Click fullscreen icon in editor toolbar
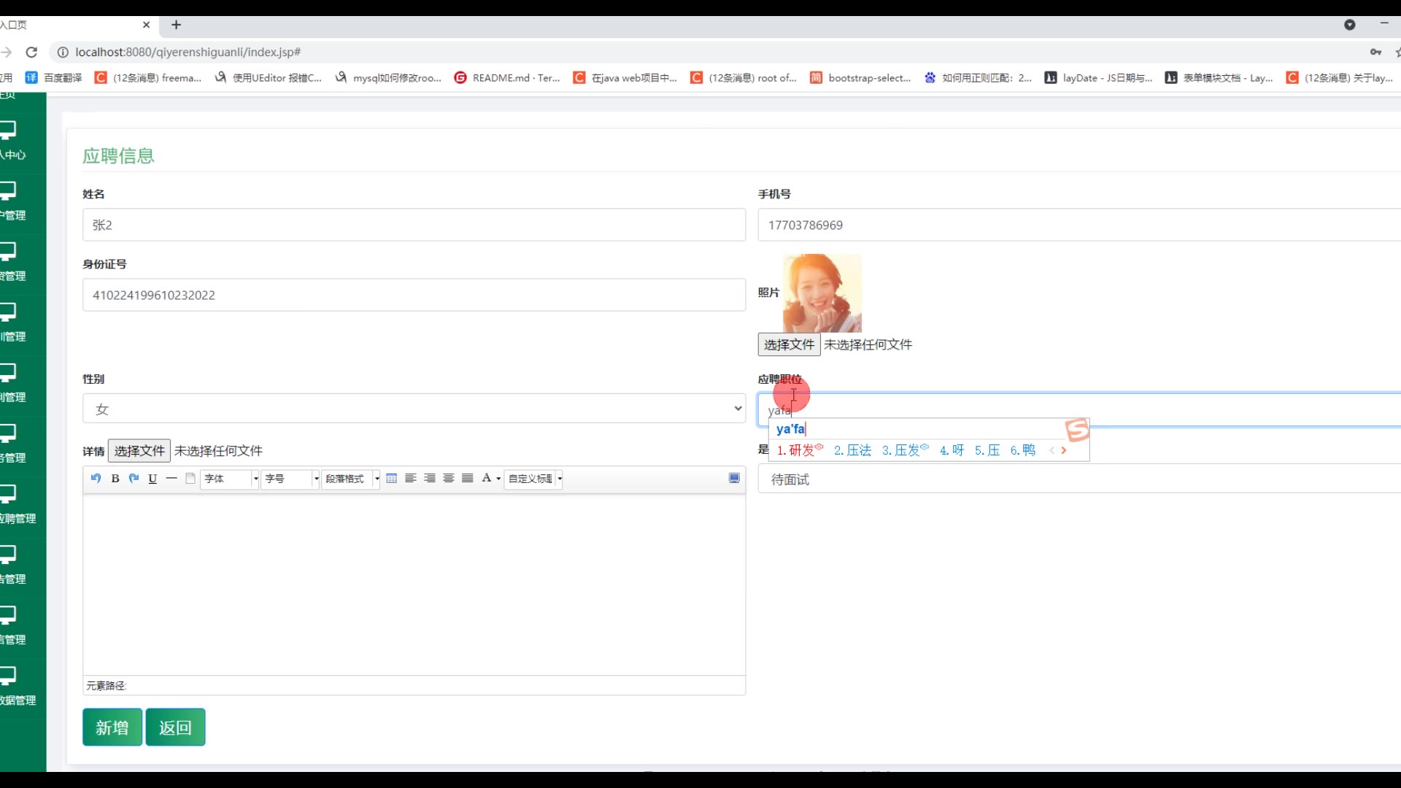The height and width of the screenshot is (788, 1401). coord(734,479)
